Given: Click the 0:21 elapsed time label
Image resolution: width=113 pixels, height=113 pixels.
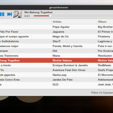Looking at the screenshot, I should coord(27,16).
